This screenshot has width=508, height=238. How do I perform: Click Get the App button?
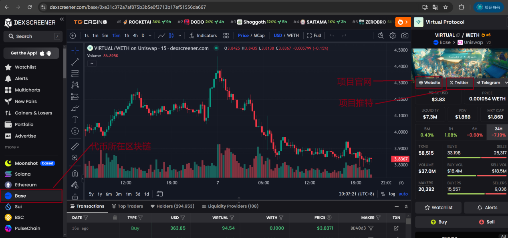pos(31,53)
